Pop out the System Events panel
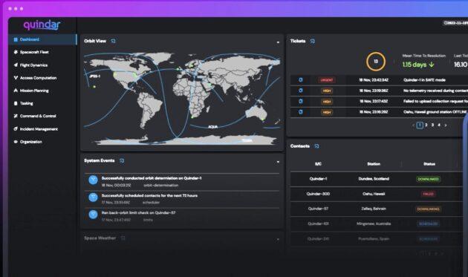Screen dimensions: 468x277 coord(122,160)
